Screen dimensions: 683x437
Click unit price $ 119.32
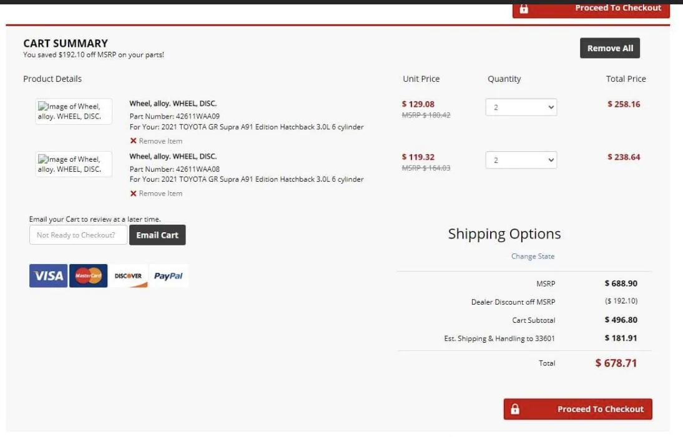pyautogui.click(x=418, y=157)
